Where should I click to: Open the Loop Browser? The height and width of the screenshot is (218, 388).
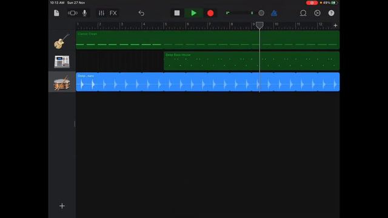[x=303, y=13]
